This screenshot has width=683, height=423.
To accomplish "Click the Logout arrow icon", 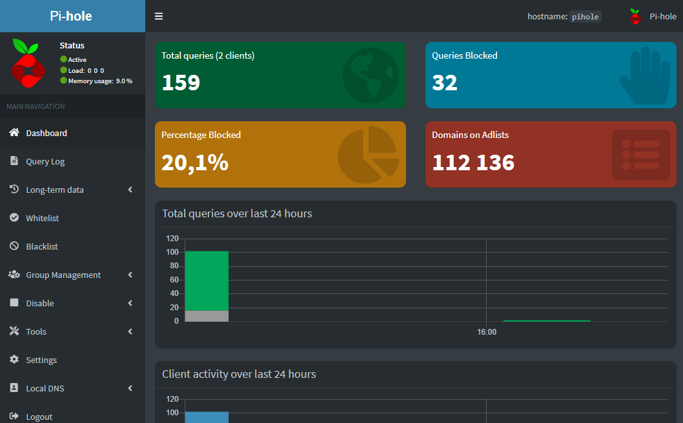I will [x=14, y=416].
